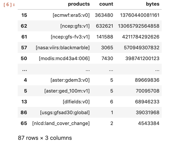
Task: Select row index 15
Action: pos(24,15)
